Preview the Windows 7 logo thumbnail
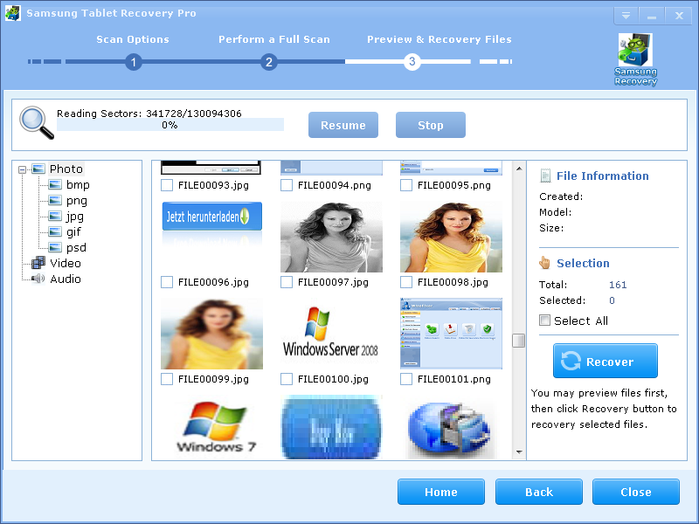 tap(211, 427)
